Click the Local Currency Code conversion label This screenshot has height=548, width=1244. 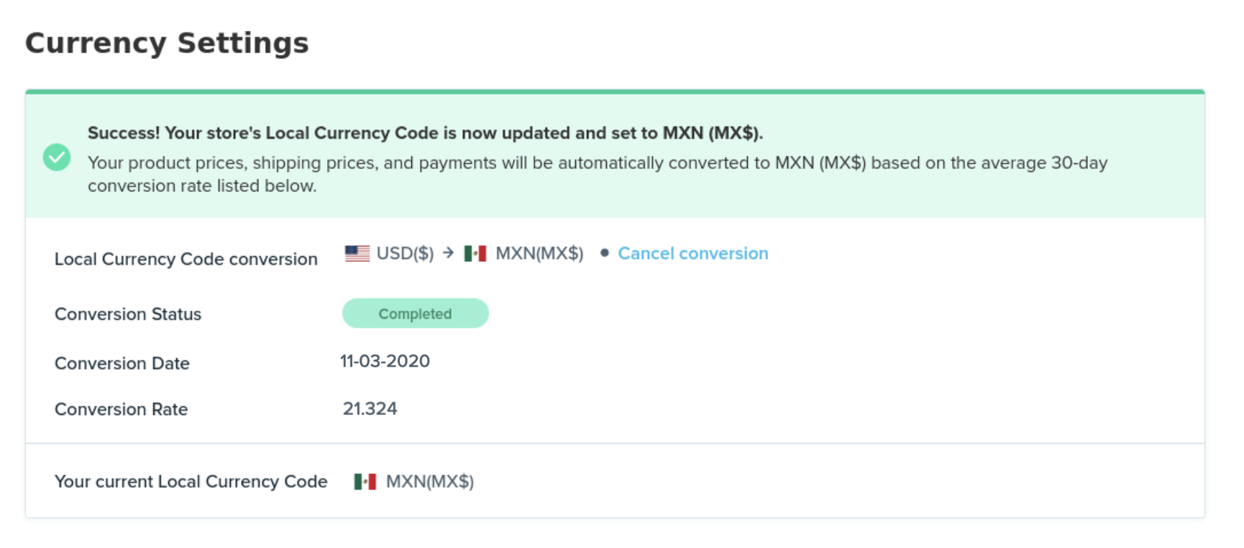[186, 259]
